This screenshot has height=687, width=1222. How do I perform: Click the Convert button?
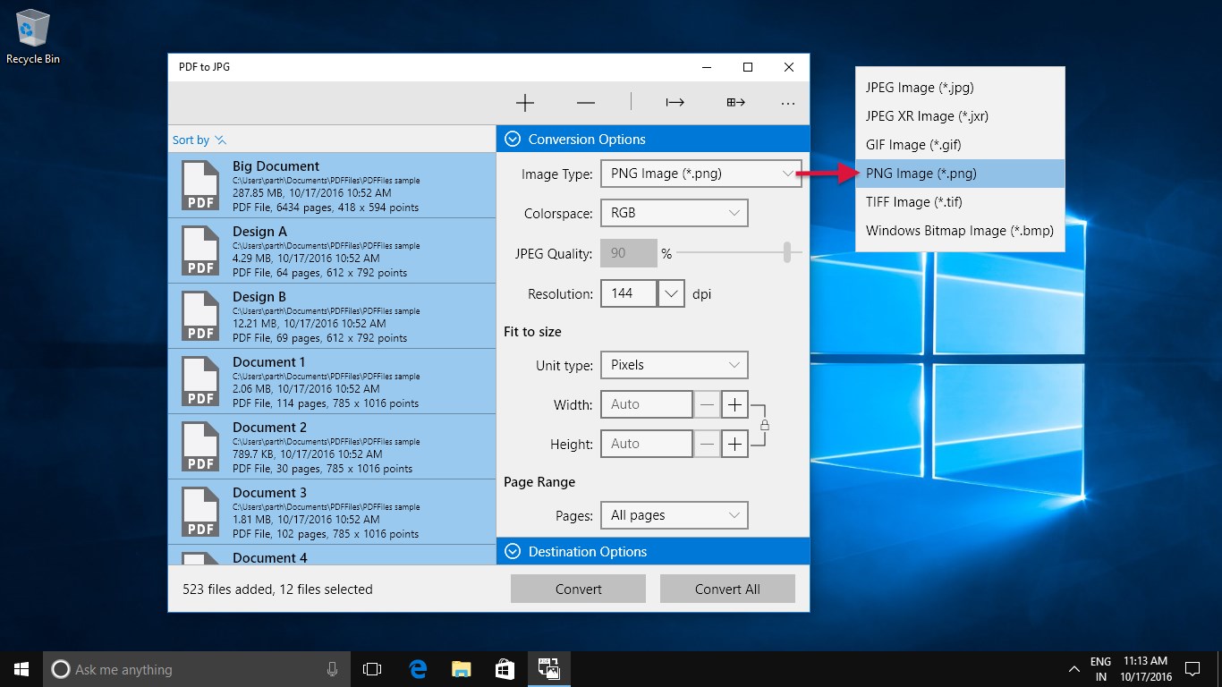point(578,589)
